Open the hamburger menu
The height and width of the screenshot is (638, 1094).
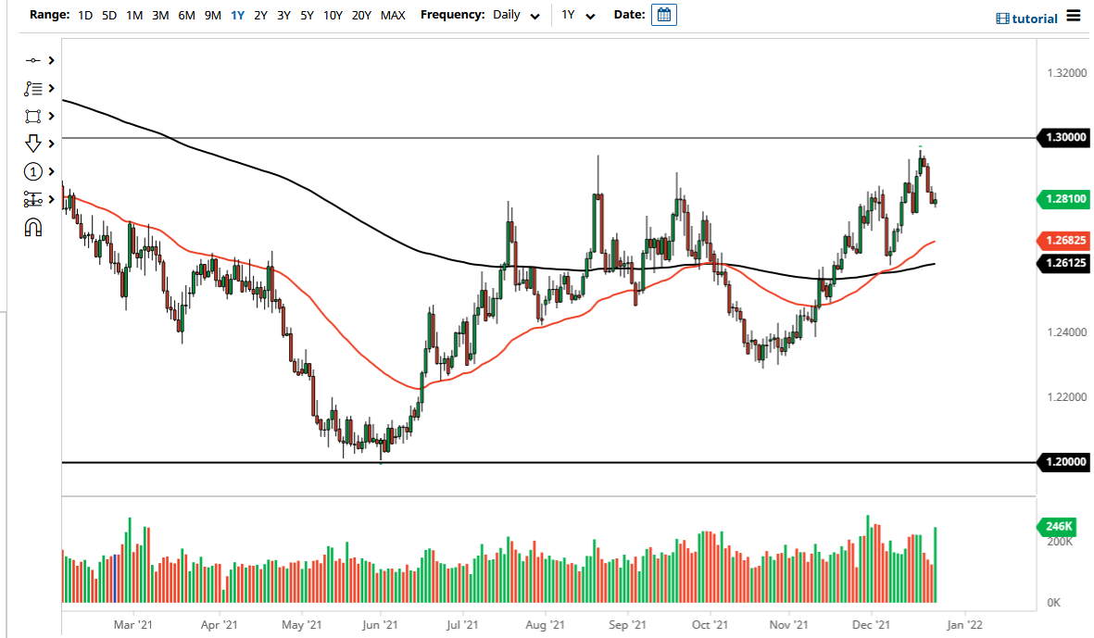1074,16
